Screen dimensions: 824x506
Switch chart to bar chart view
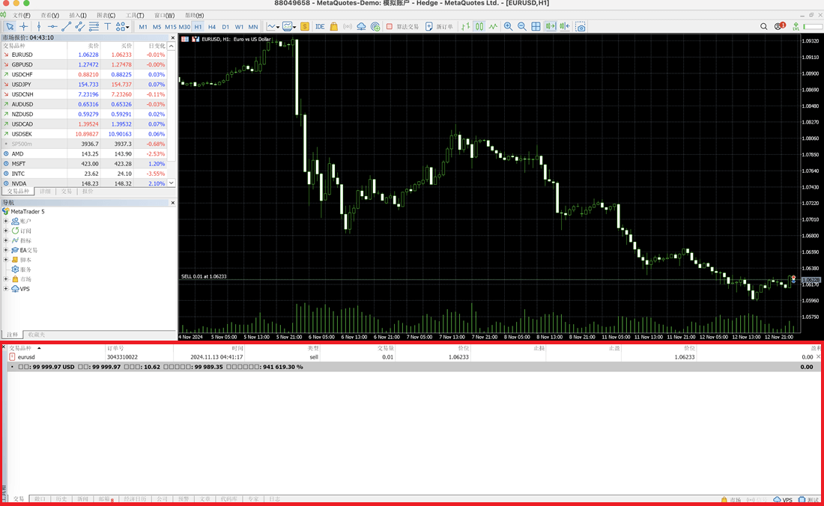click(x=466, y=27)
